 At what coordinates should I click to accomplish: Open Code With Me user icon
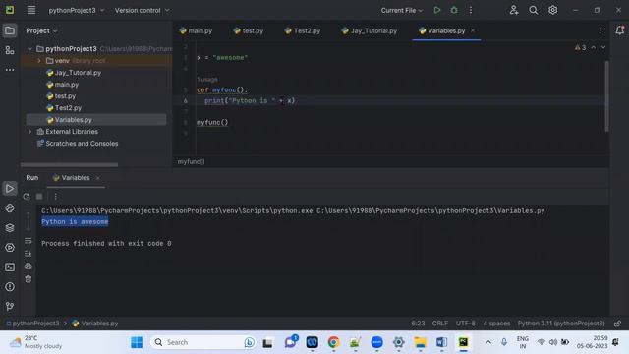pyautogui.click(x=513, y=10)
